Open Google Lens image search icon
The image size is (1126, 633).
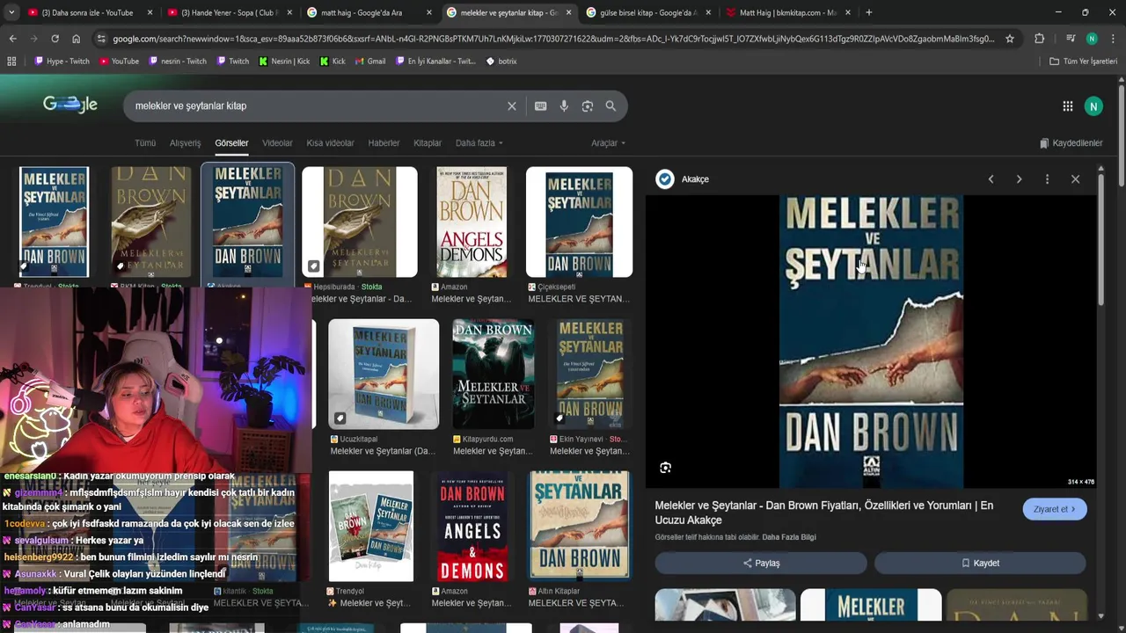[x=588, y=105]
